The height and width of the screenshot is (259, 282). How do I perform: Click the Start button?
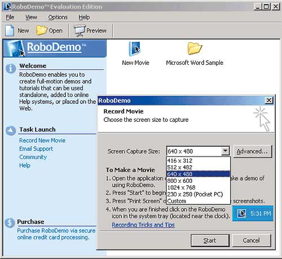pos(210,240)
